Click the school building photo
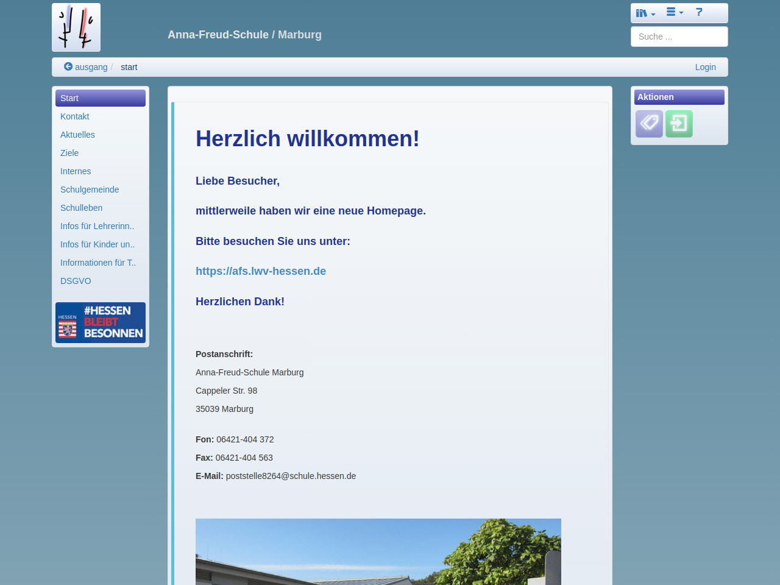The width and height of the screenshot is (780, 585). coord(378,551)
